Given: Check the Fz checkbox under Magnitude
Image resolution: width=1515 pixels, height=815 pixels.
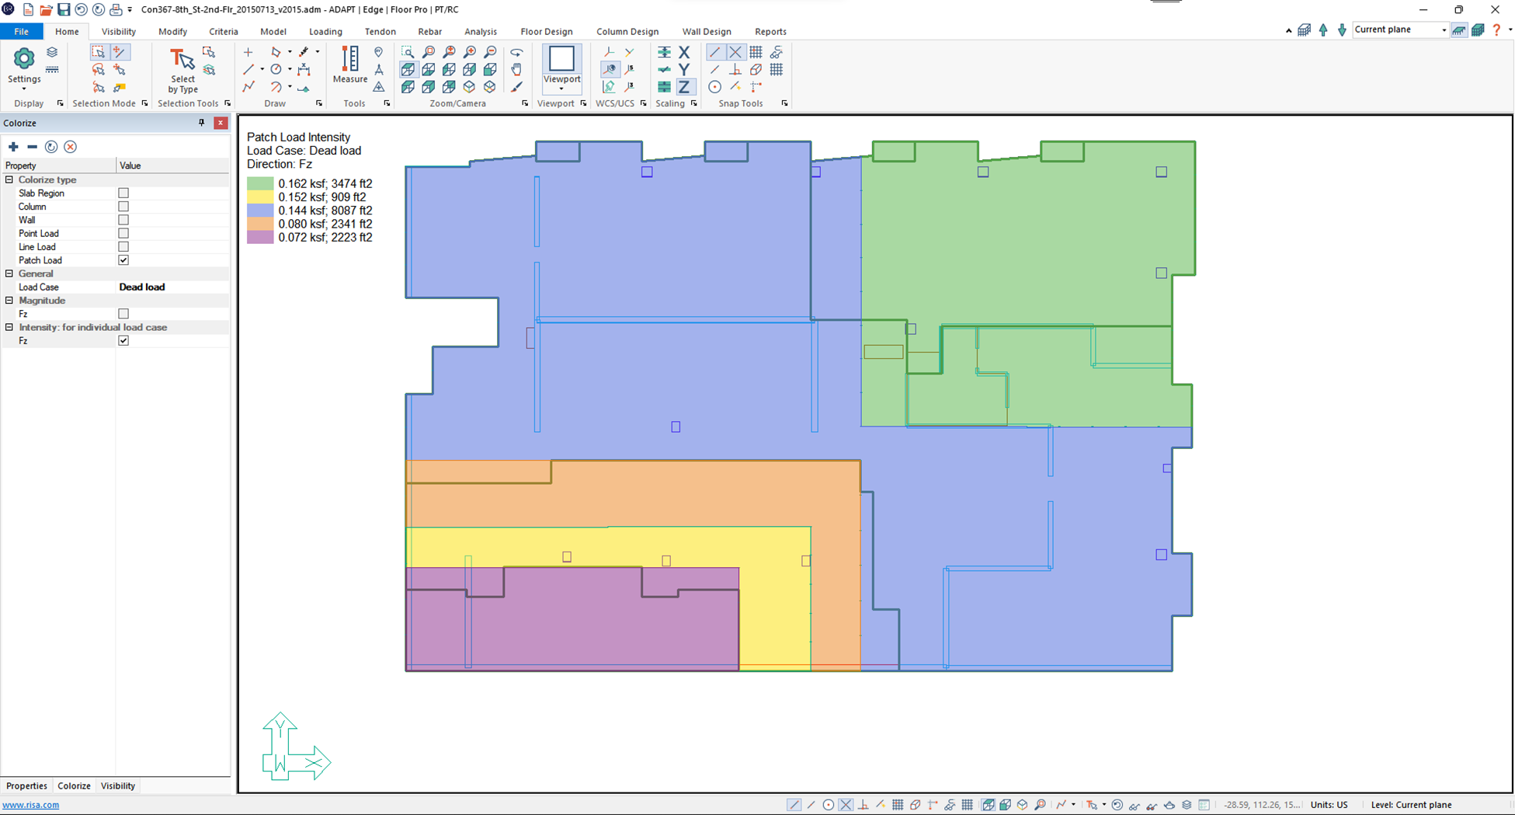Looking at the screenshot, I should coord(123,314).
